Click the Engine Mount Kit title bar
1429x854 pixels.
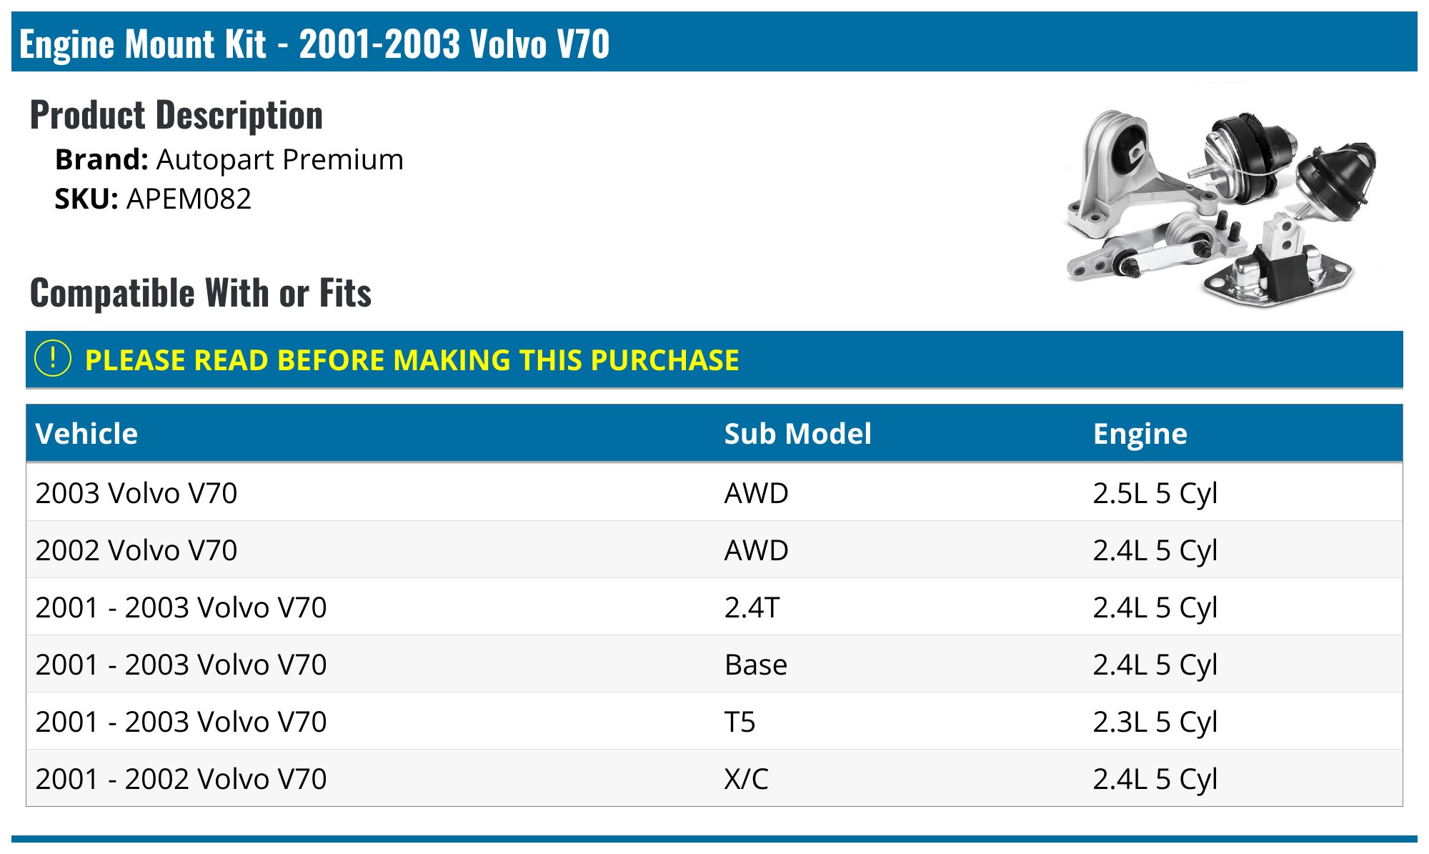click(714, 42)
